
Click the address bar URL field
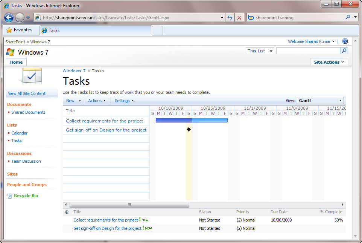(x=129, y=18)
